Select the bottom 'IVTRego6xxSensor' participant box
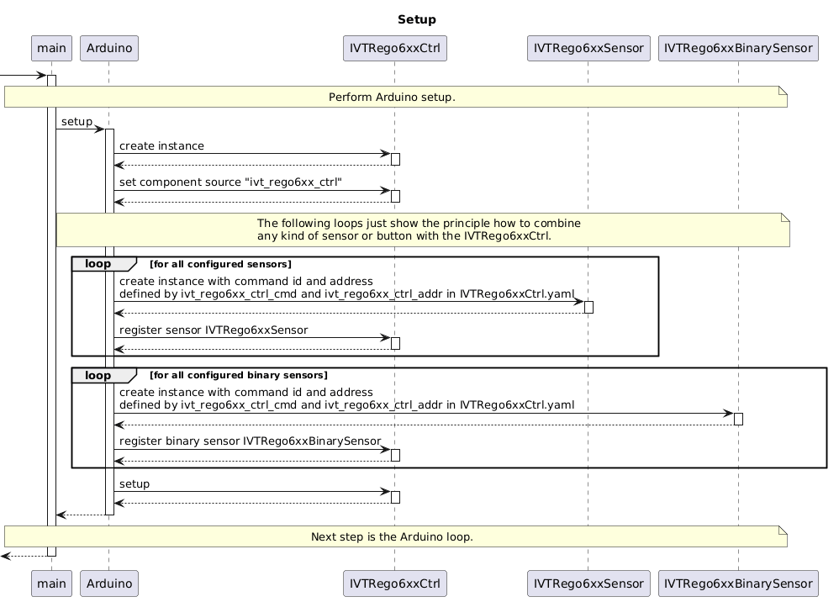Viewport: 839px width, 602px height. coord(588,584)
